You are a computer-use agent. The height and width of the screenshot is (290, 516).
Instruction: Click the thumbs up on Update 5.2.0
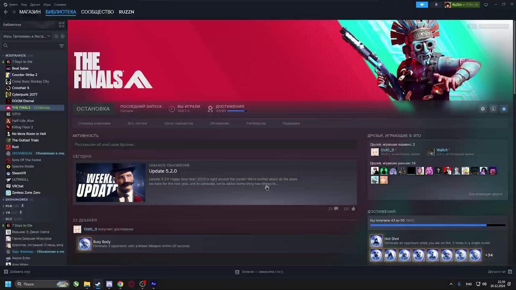[354, 209]
